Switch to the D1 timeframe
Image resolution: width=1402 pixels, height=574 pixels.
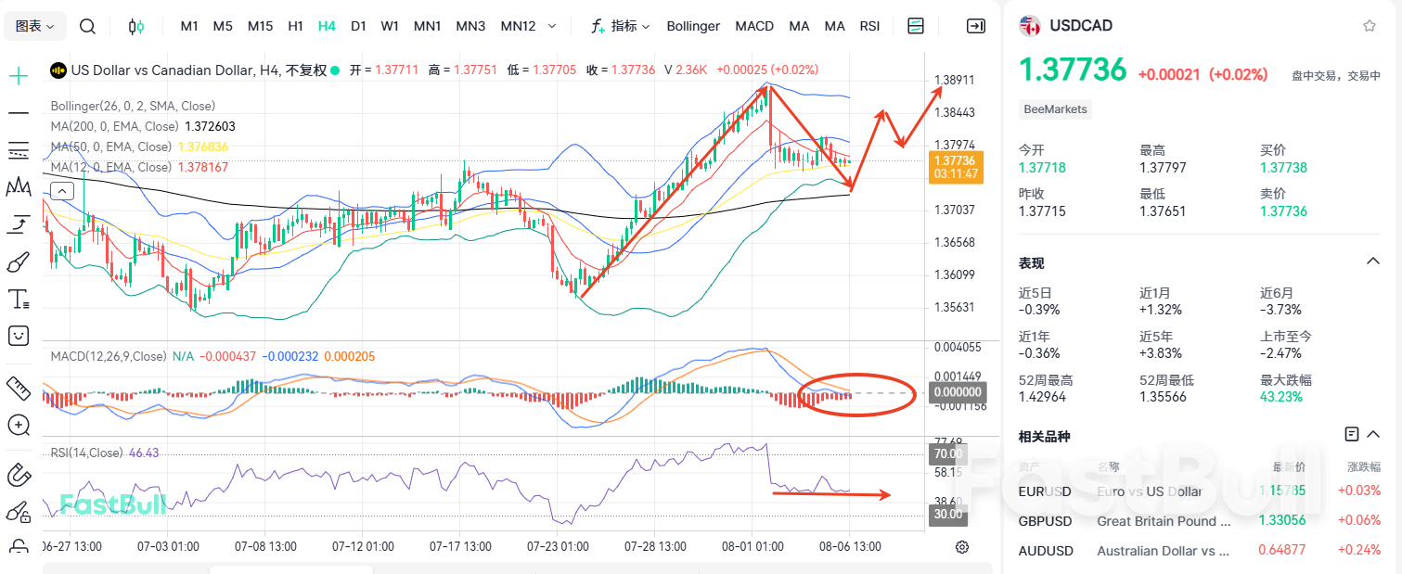pyautogui.click(x=358, y=26)
